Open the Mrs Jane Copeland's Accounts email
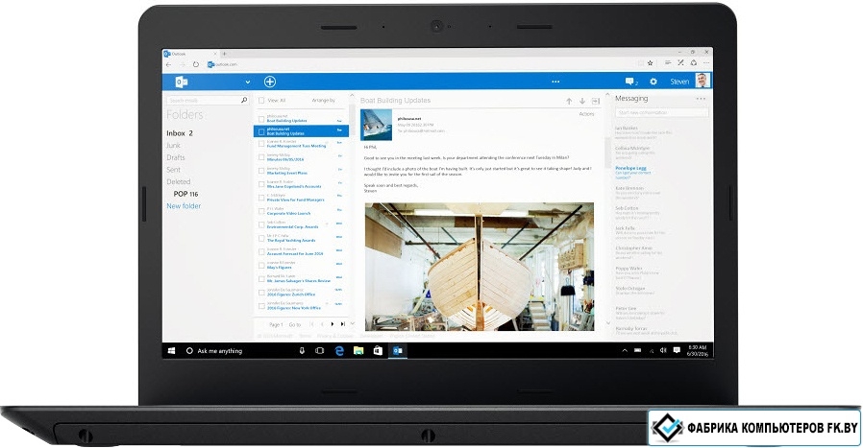863x448 pixels. point(294,186)
